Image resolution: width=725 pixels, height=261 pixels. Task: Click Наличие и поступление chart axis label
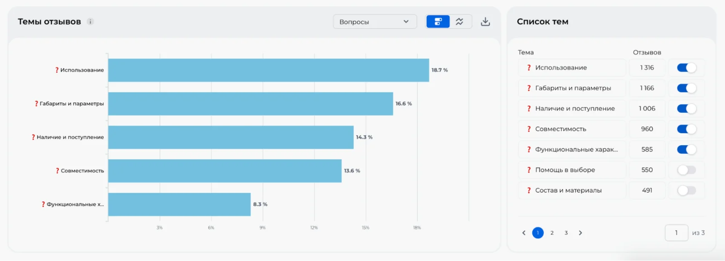[x=70, y=137]
